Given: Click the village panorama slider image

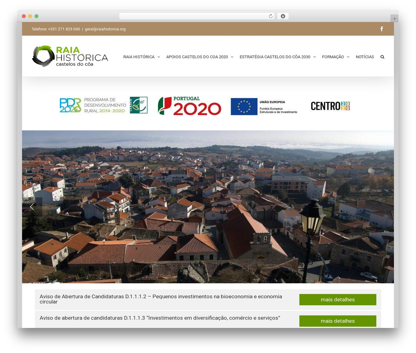Looking at the screenshot, I should (208, 207).
